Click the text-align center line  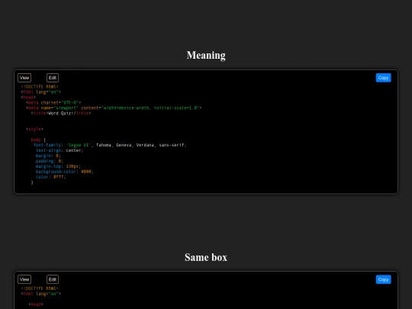tap(60, 150)
